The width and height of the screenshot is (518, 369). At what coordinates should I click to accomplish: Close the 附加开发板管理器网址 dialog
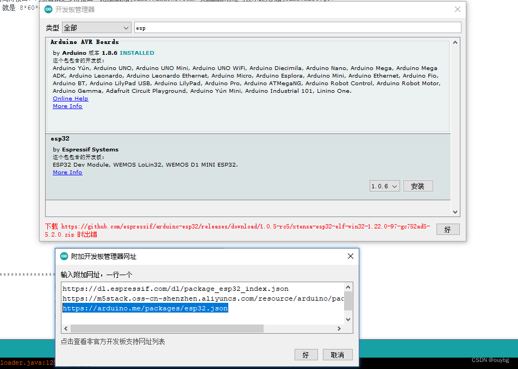[x=351, y=256]
